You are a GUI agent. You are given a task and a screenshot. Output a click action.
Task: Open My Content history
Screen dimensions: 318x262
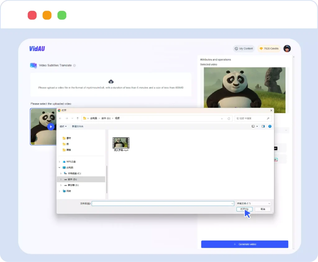pyautogui.click(x=243, y=49)
